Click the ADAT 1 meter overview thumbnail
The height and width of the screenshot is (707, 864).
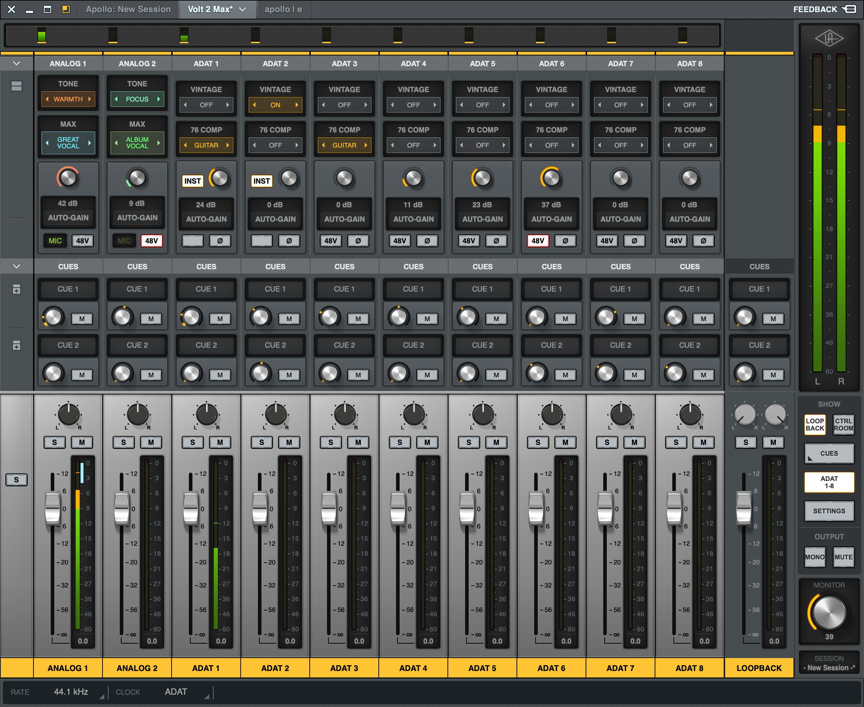click(184, 35)
